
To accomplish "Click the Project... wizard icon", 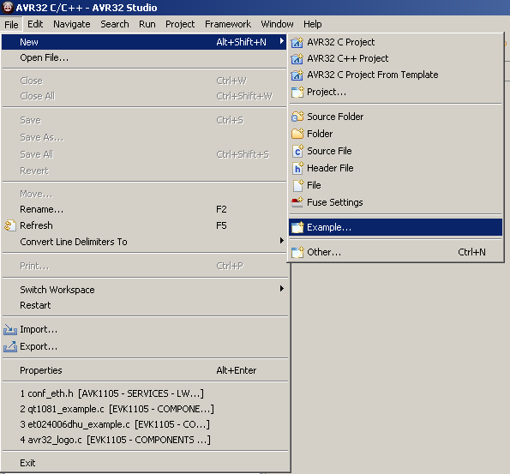I will pos(297,92).
